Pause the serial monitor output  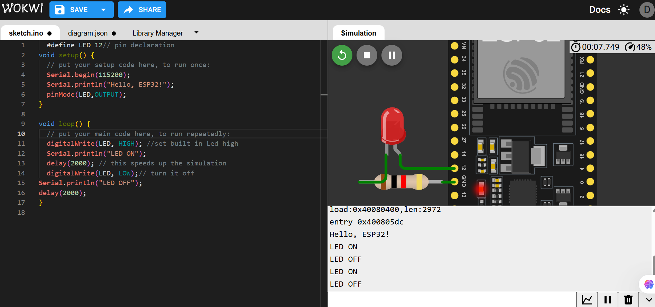click(608, 300)
